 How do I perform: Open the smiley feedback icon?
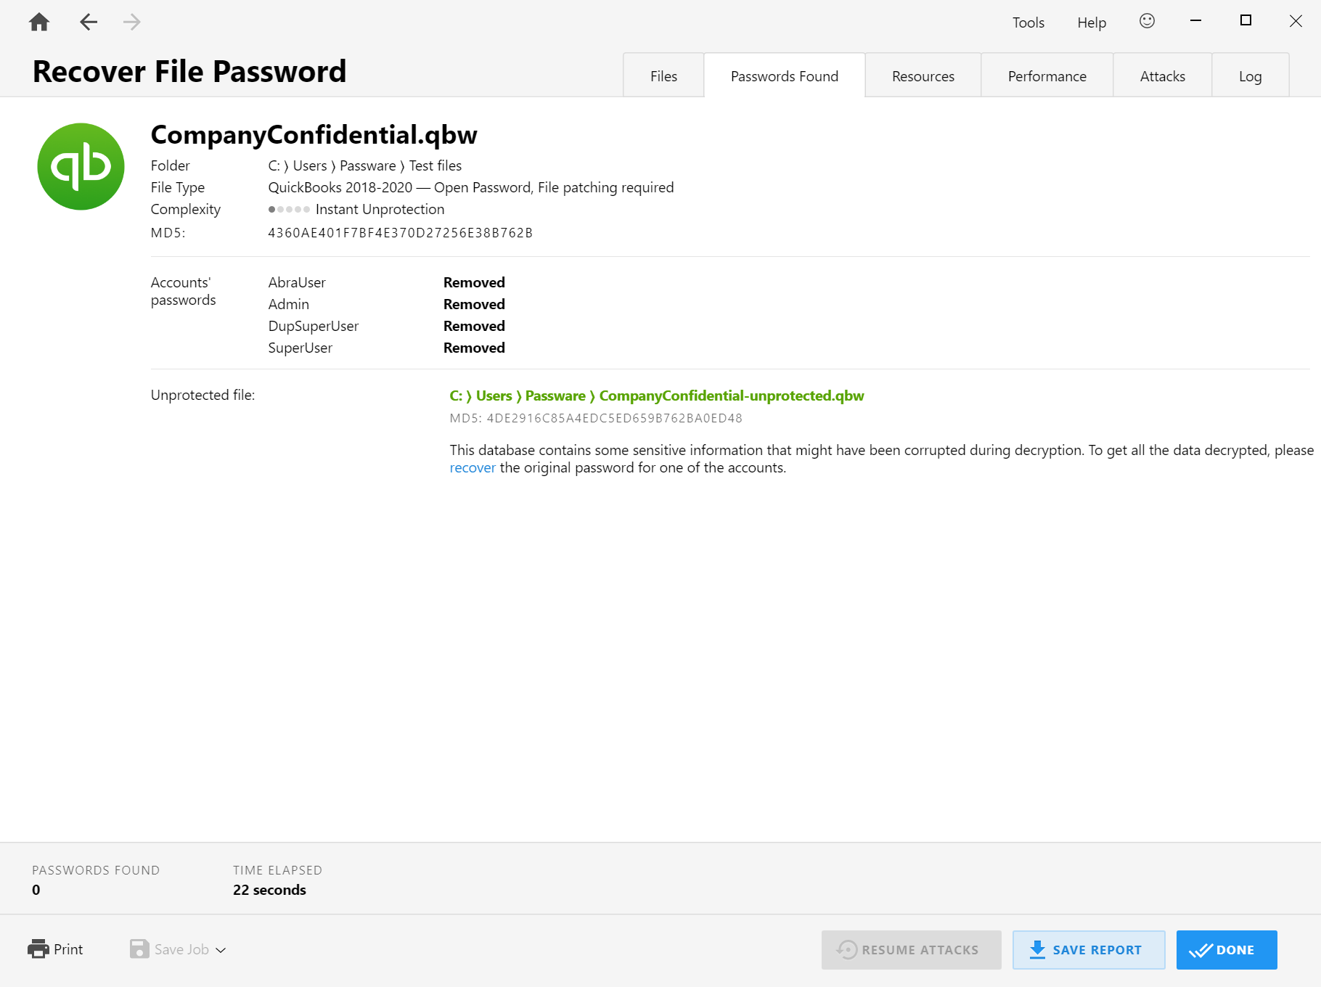[1147, 21]
